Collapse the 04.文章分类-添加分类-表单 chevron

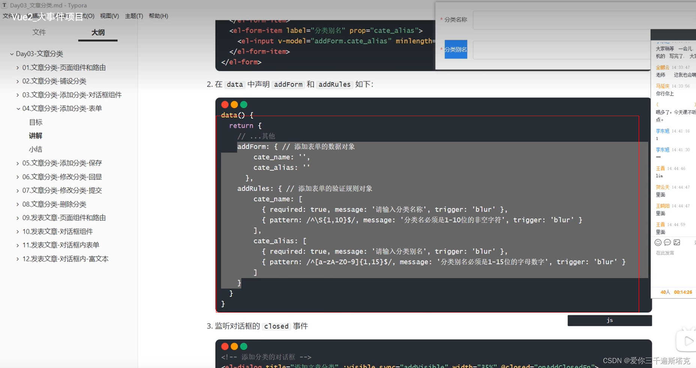click(x=18, y=109)
